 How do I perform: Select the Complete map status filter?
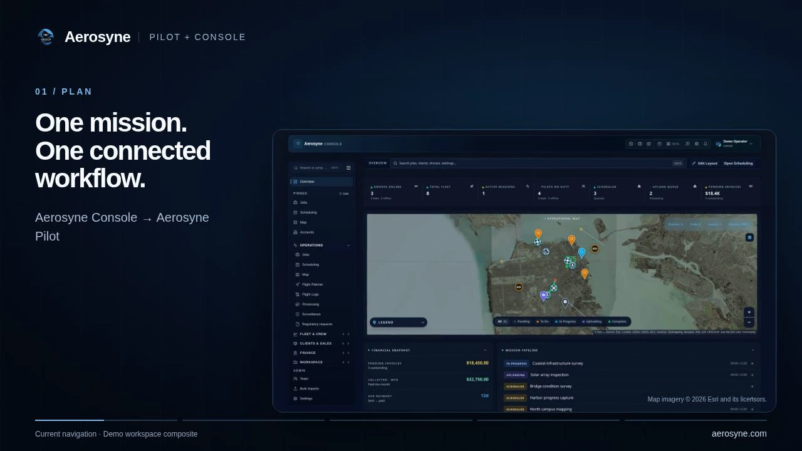point(617,321)
